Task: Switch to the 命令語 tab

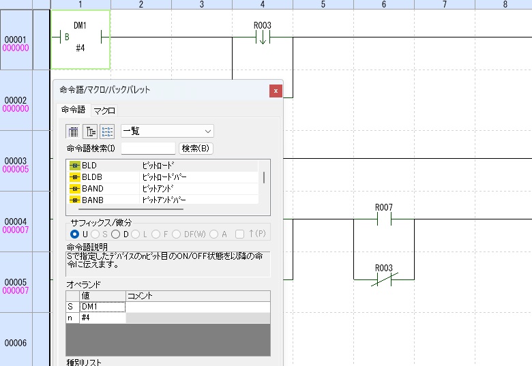Action: point(74,110)
